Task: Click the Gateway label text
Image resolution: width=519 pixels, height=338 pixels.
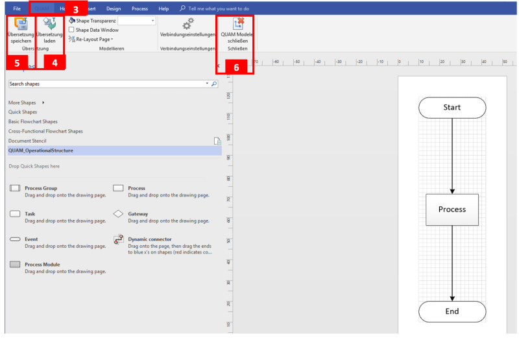Action: coord(138,214)
